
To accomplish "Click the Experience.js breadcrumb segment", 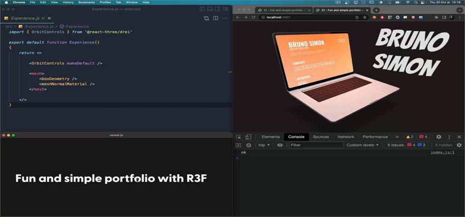I will click(x=36, y=27).
